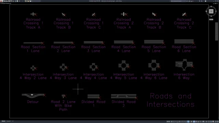This screenshot has height=123, width=219.
Task: Toggle the Lineweight display icon
Action: [192, 122]
